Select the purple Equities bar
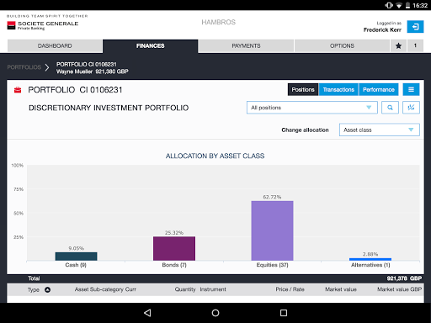 pos(272,230)
